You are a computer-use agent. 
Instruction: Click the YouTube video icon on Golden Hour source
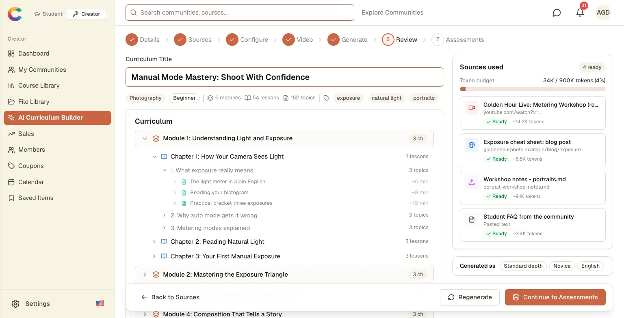[x=472, y=108]
